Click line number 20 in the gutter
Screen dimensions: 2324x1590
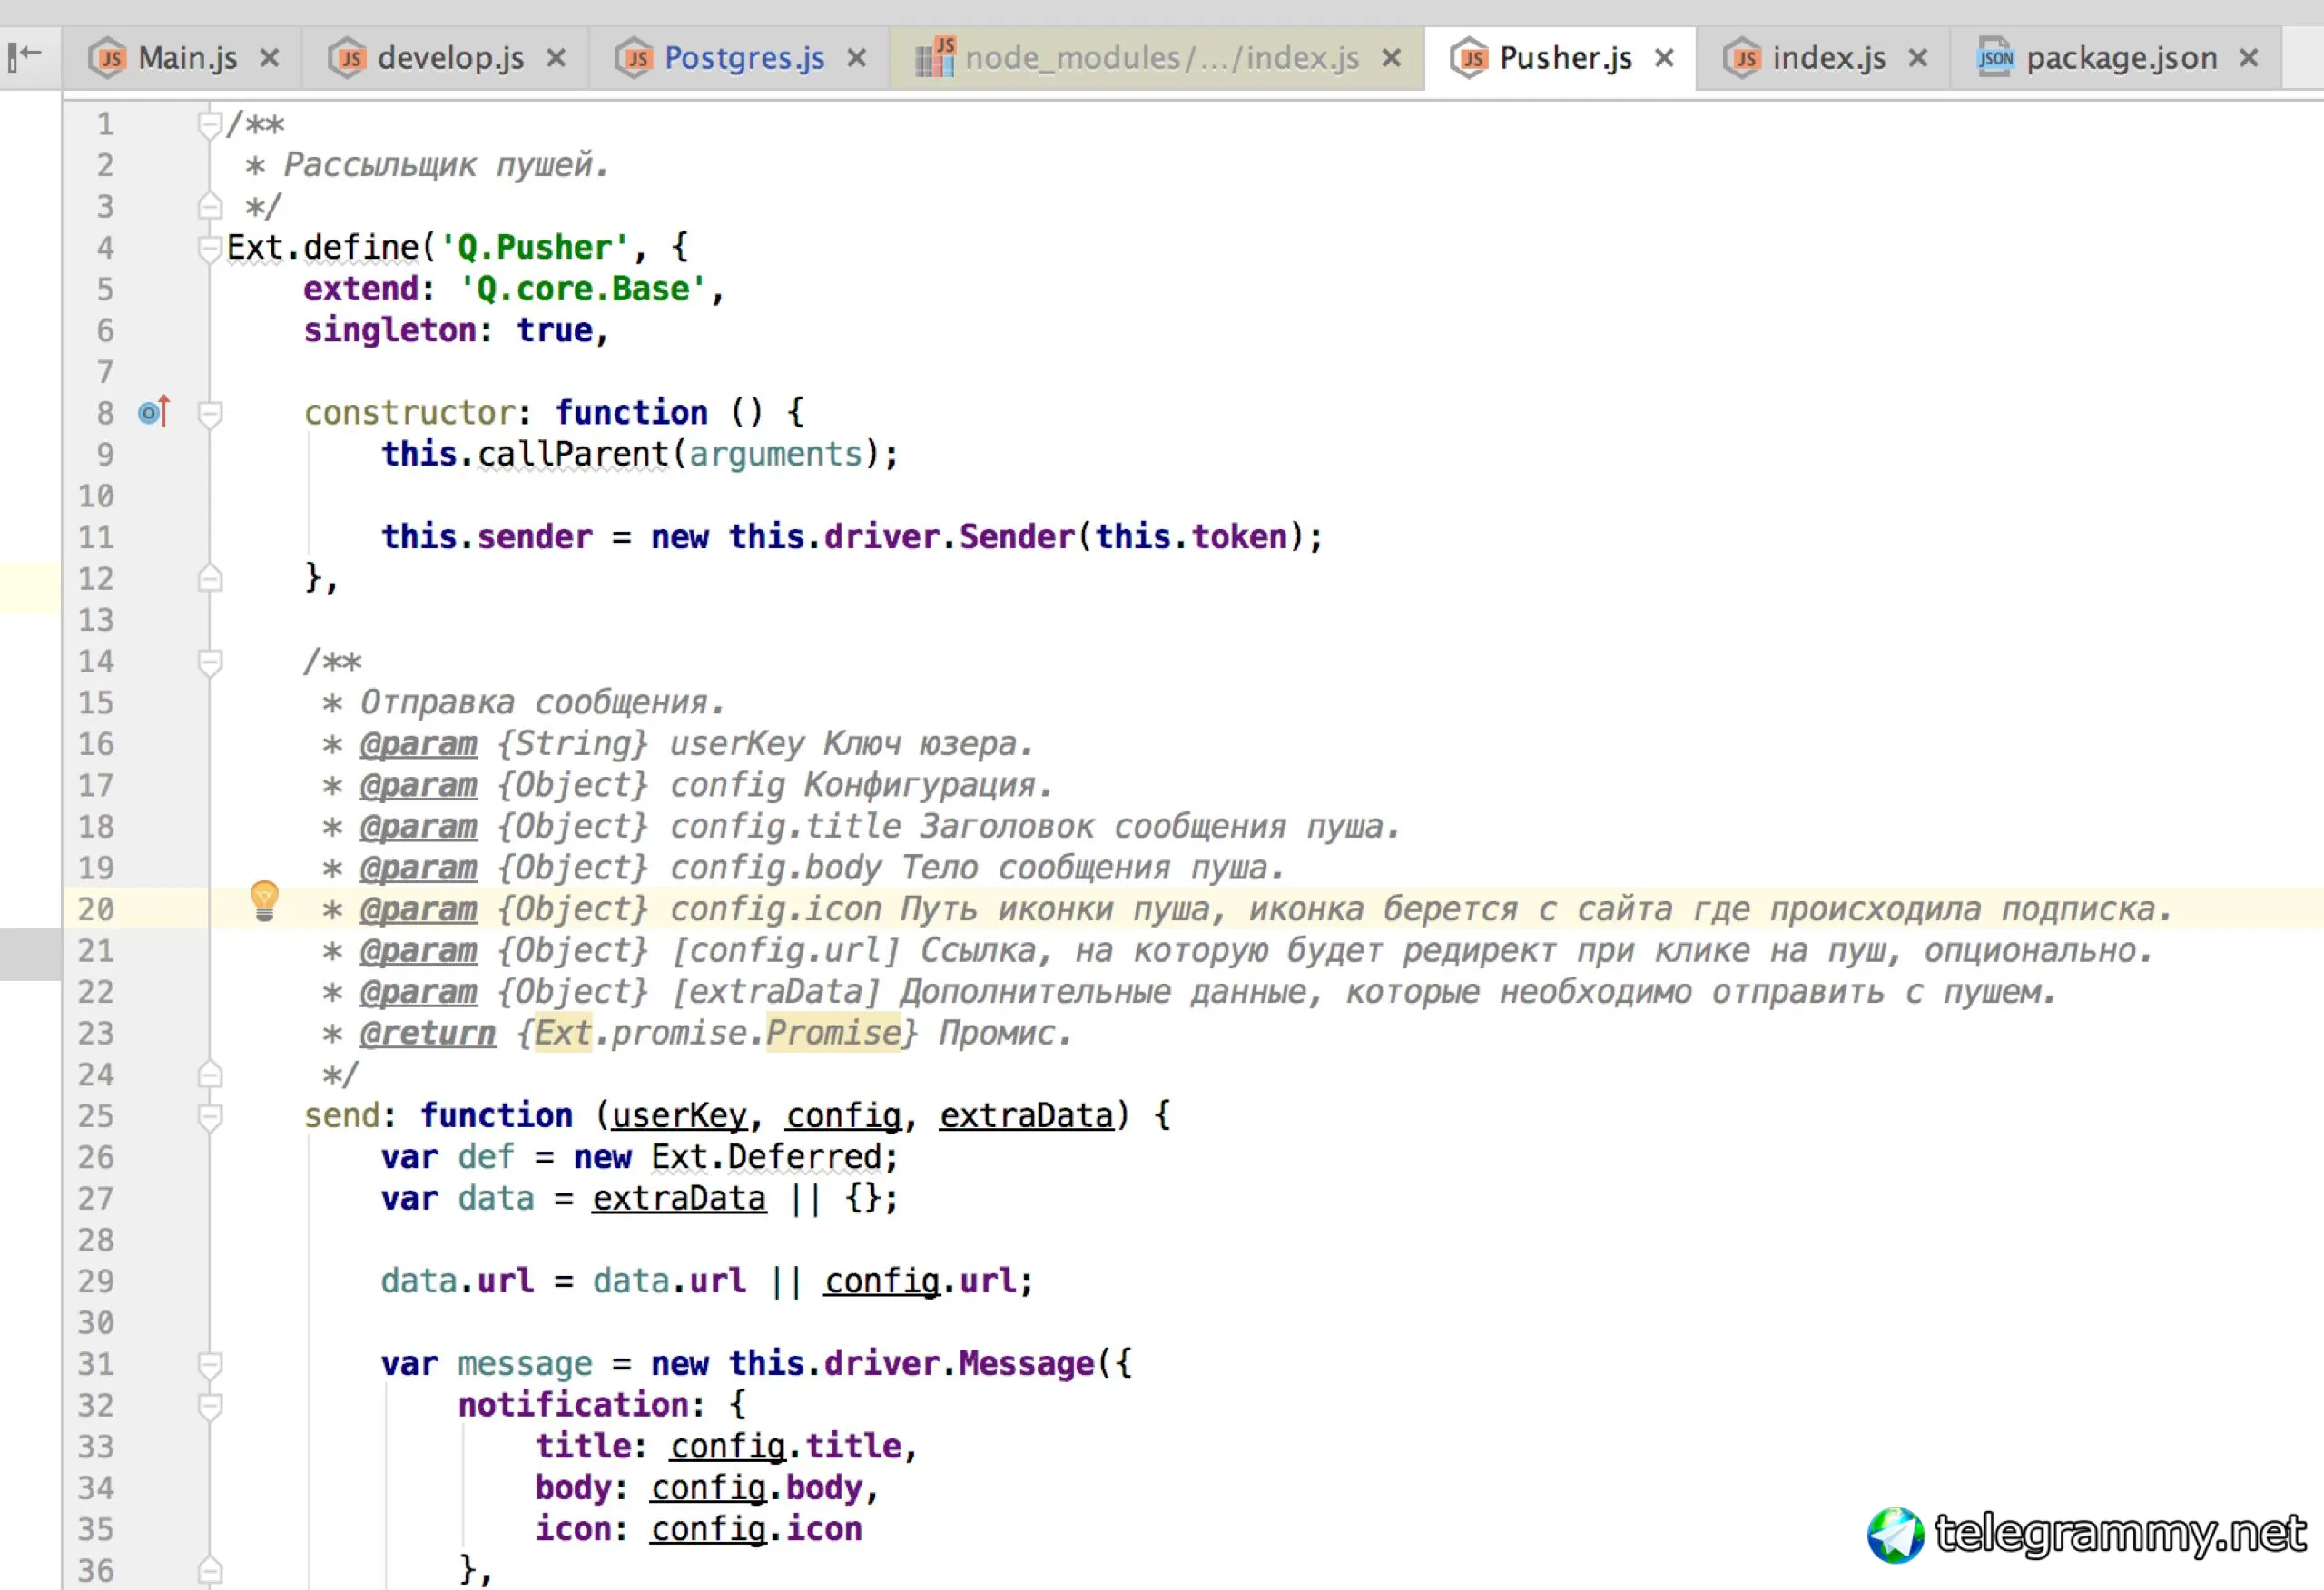point(96,909)
